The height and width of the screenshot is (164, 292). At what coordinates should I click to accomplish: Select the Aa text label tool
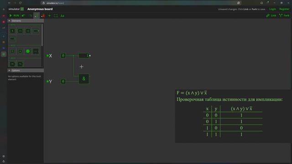[x=62, y=16]
